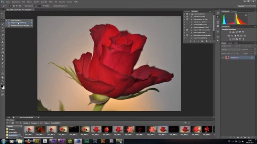The width and height of the screenshot is (257, 144).
Task: Open the status bar info arrow
Action: click(39, 117)
